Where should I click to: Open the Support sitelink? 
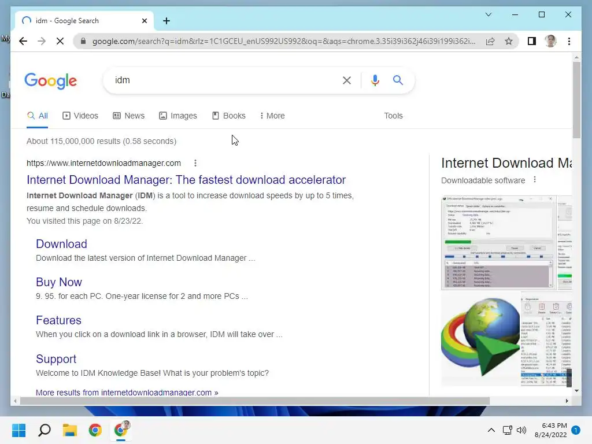click(x=56, y=358)
